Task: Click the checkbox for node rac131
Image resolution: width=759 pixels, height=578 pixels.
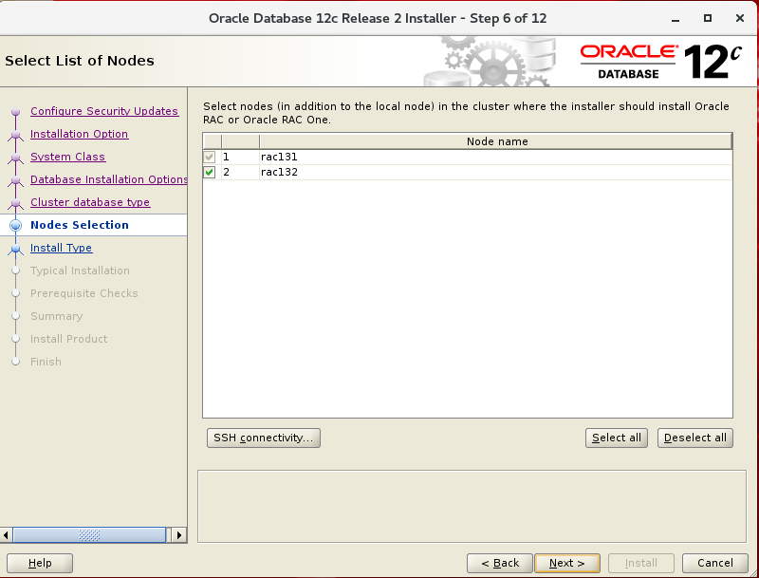Action: click(211, 157)
